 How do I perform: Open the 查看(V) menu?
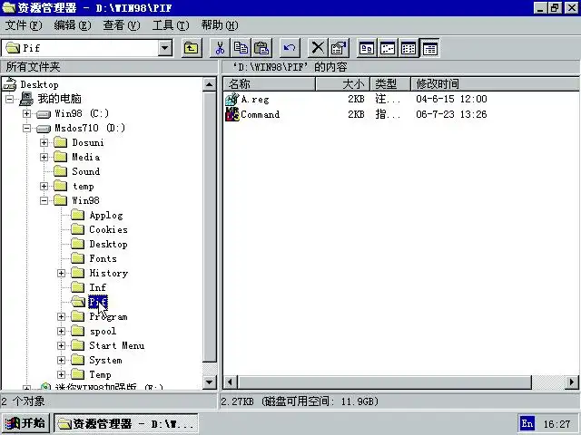click(121, 25)
